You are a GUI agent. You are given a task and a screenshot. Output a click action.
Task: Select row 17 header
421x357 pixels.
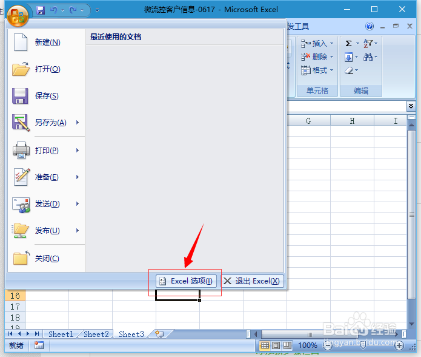click(15, 307)
